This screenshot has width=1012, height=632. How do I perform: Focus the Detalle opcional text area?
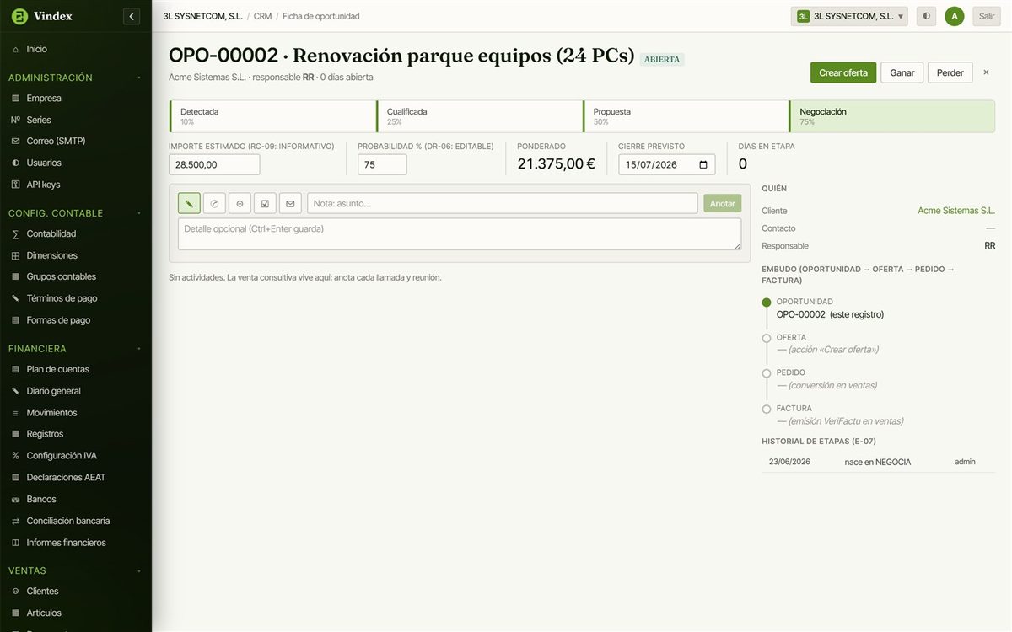pos(460,234)
